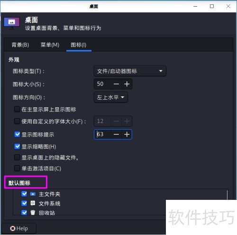This screenshot has height=235, width=237.
Task: Increase tooltip size with plus button
Action: (x=127, y=134)
